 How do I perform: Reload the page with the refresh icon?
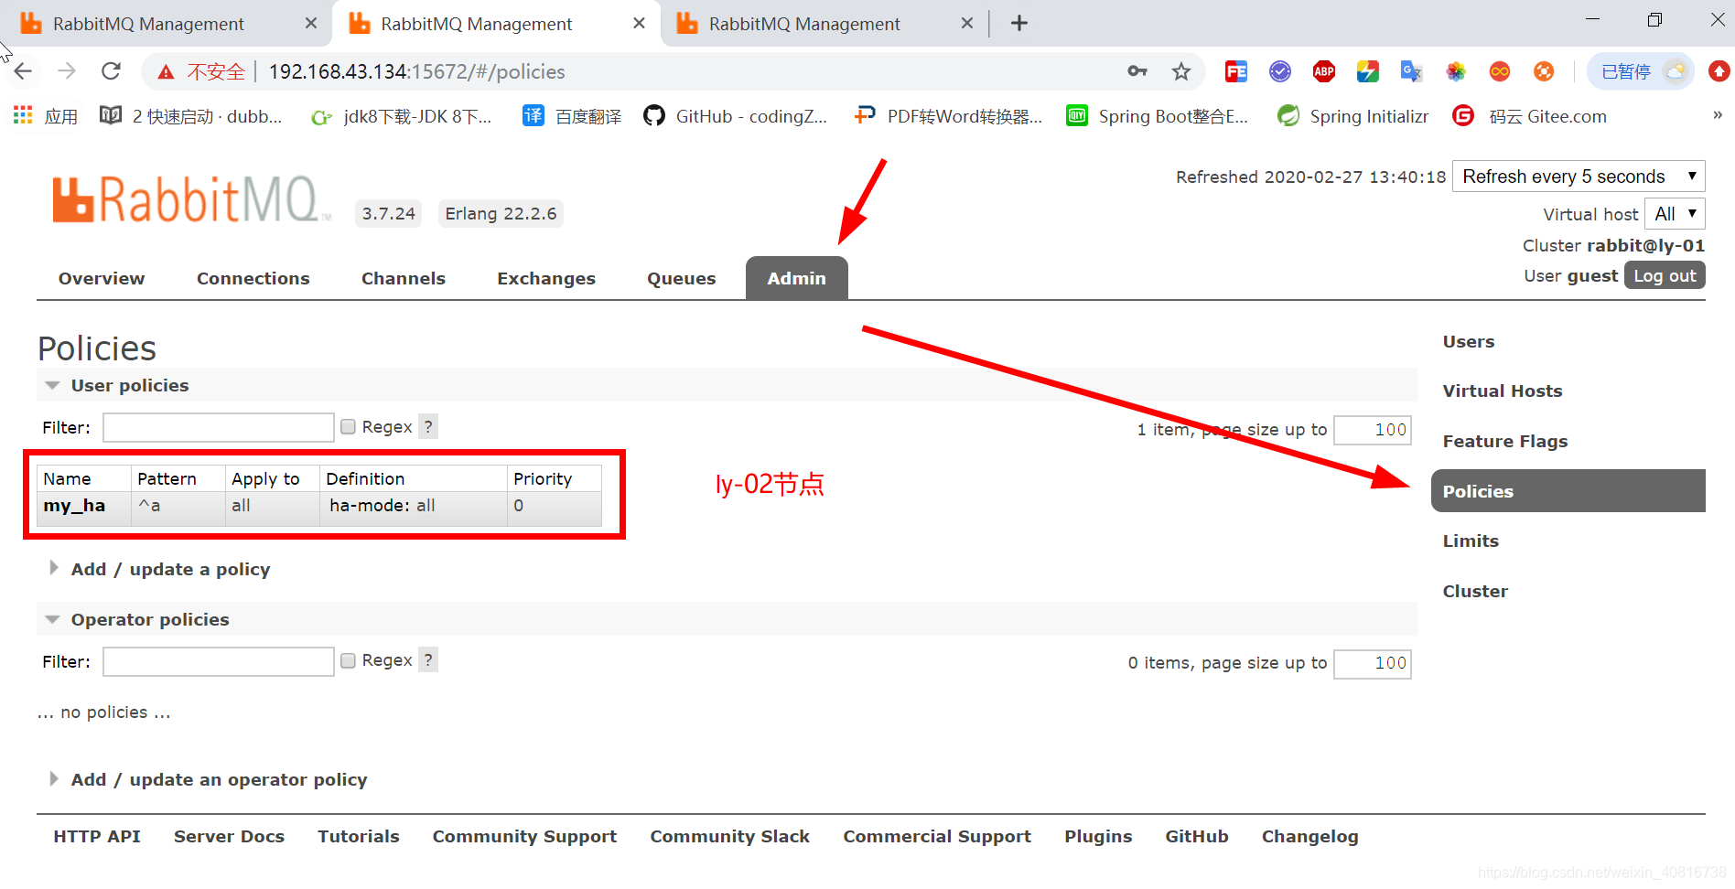tap(111, 71)
